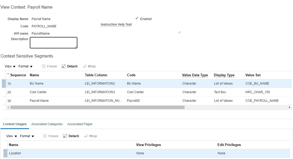Click the Instruction Help Text label

click(116, 24)
